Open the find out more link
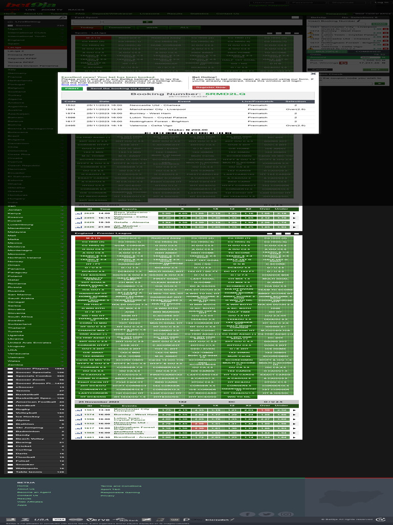Image resolution: width=393 pixels, height=525 pixels. coord(75,85)
